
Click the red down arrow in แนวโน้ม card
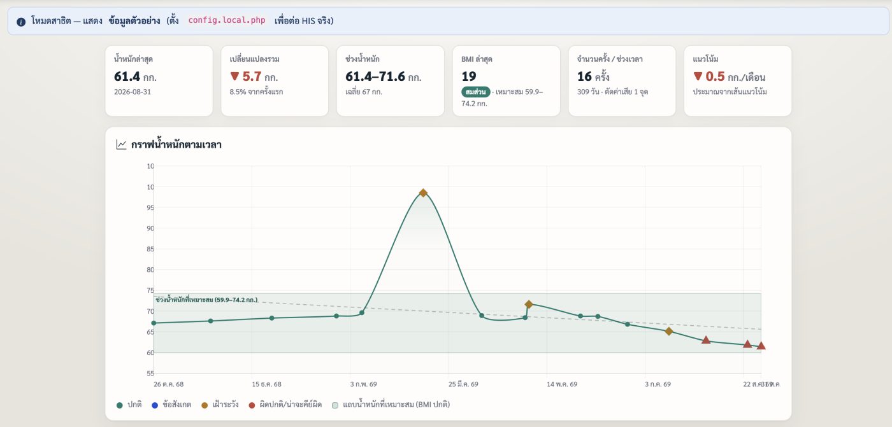698,77
